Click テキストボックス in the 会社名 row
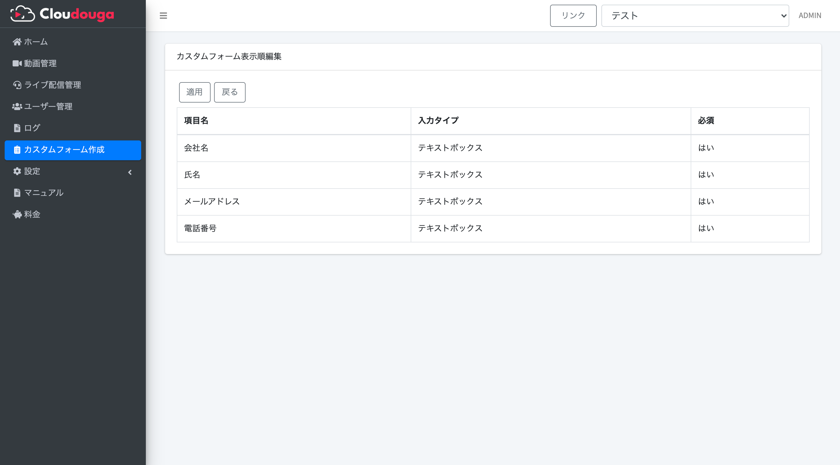This screenshot has height=465, width=840. 450,148
